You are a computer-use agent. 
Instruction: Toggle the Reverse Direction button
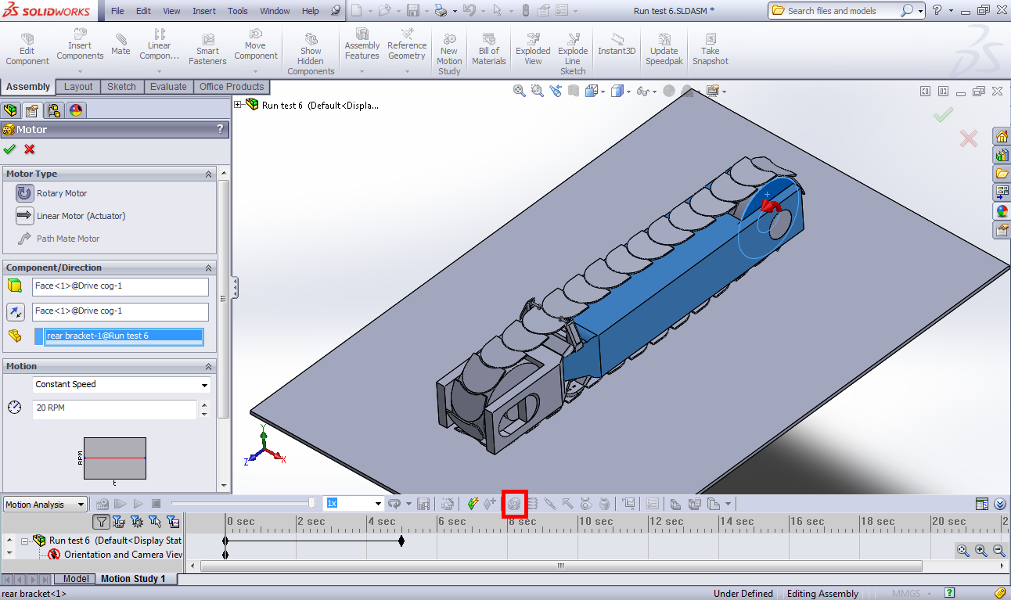(x=16, y=311)
